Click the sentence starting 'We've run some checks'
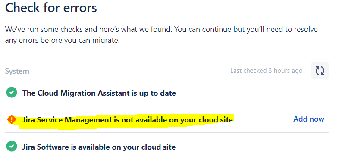Screen dimensions: 339x166 click(88, 29)
